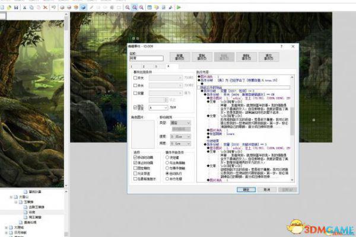Select the Events layer cube icon
Viewport: 356px width, 237px height.
point(83,8)
